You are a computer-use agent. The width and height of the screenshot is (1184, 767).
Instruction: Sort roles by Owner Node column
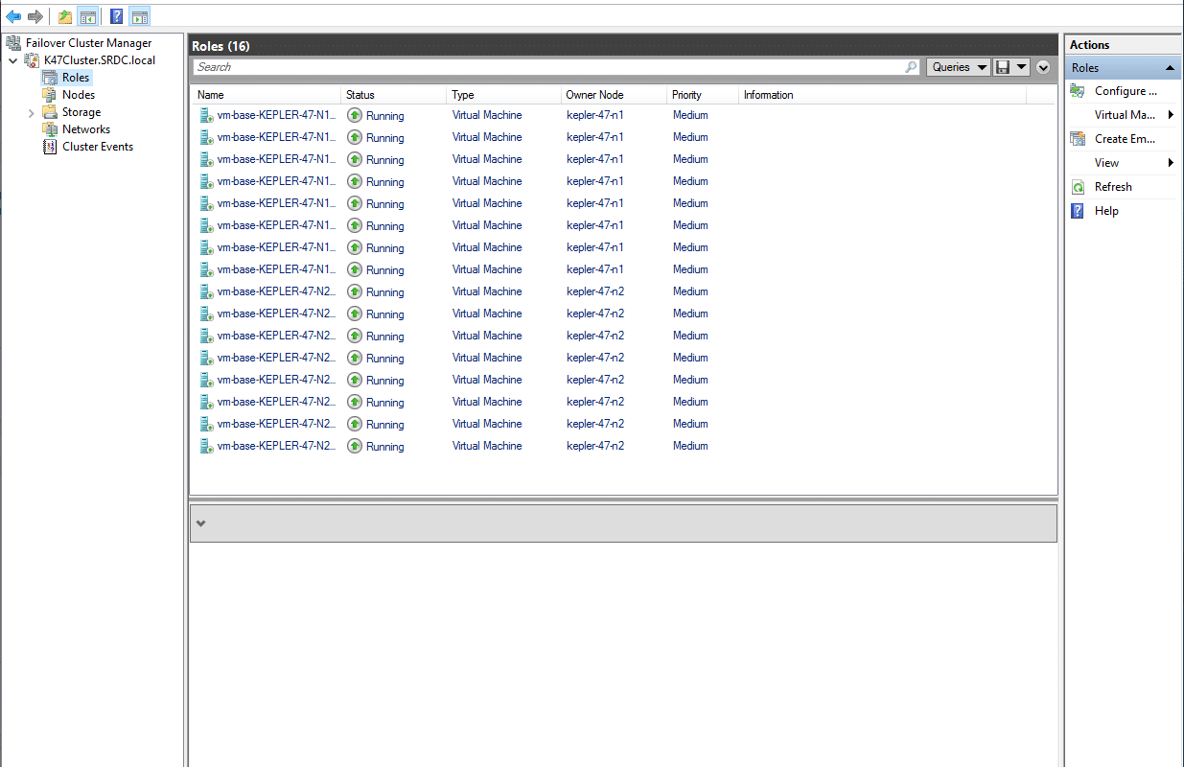[614, 95]
